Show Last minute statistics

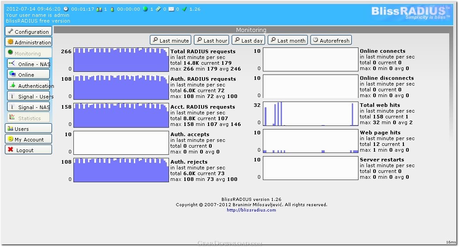pyautogui.click(x=171, y=40)
